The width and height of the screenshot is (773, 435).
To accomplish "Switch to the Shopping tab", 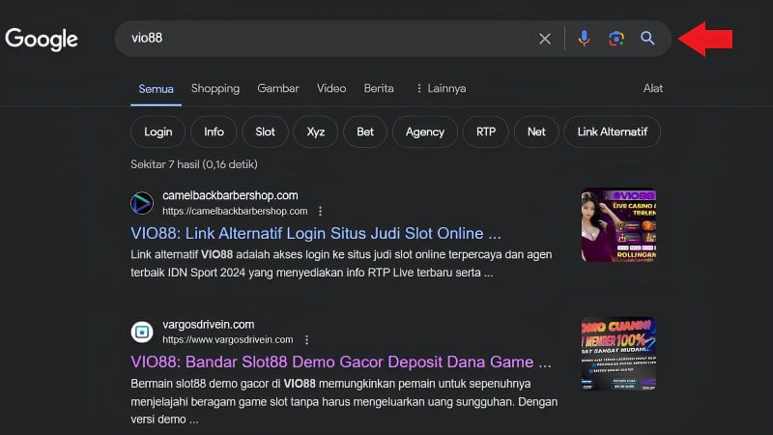I will pos(215,88).
